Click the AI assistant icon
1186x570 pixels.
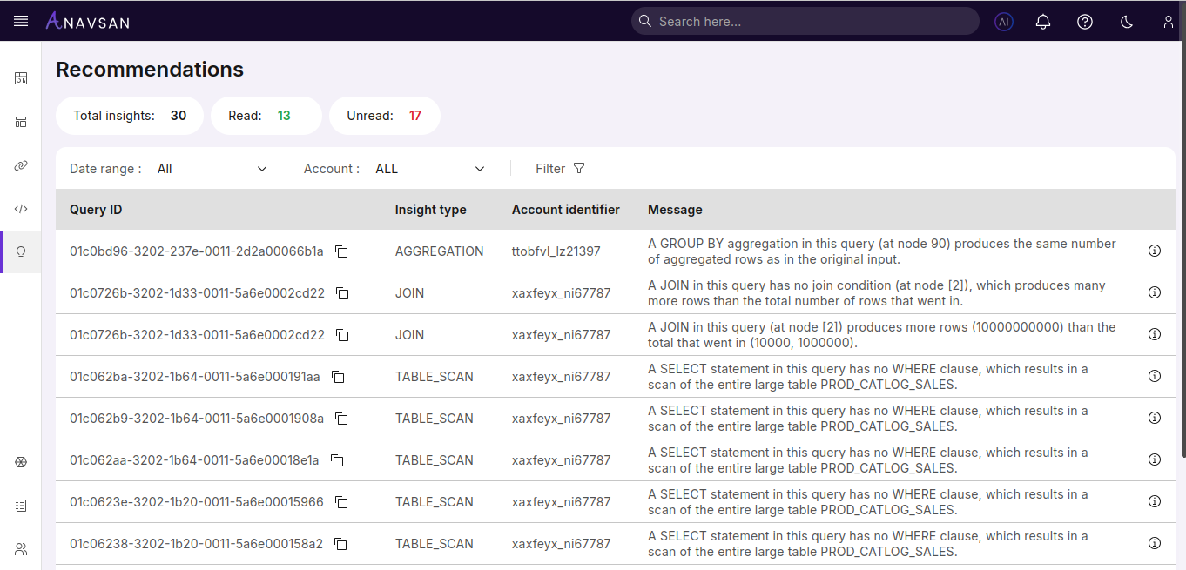1004,22
